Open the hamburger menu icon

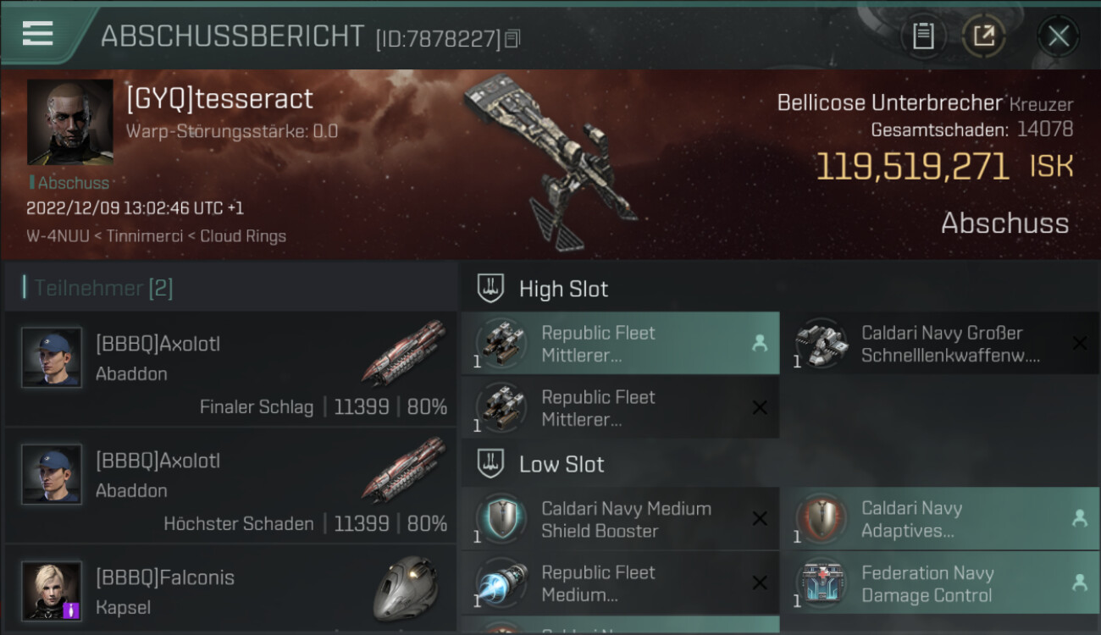(x=38, y=33)
